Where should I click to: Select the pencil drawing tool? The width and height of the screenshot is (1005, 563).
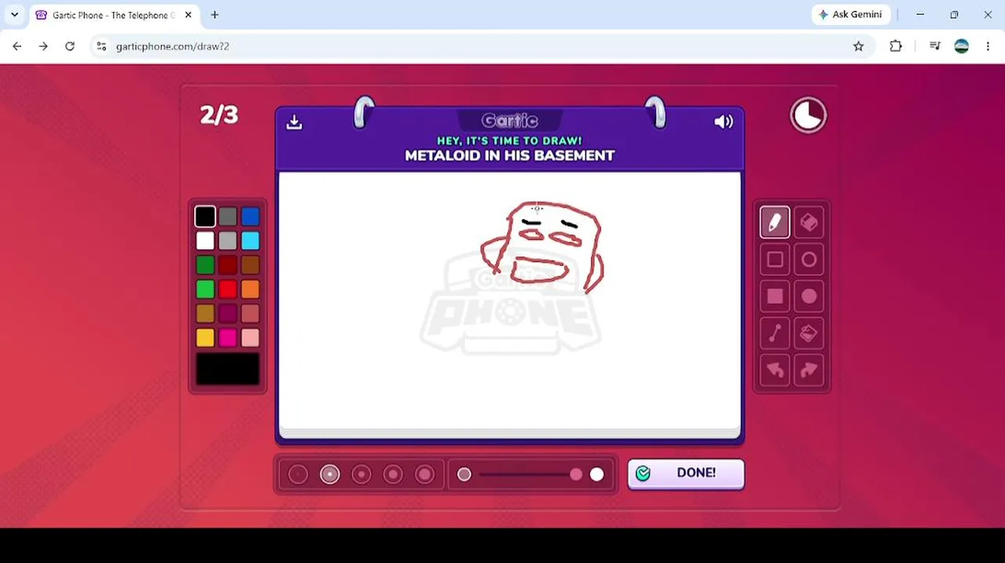pos(775,223)
